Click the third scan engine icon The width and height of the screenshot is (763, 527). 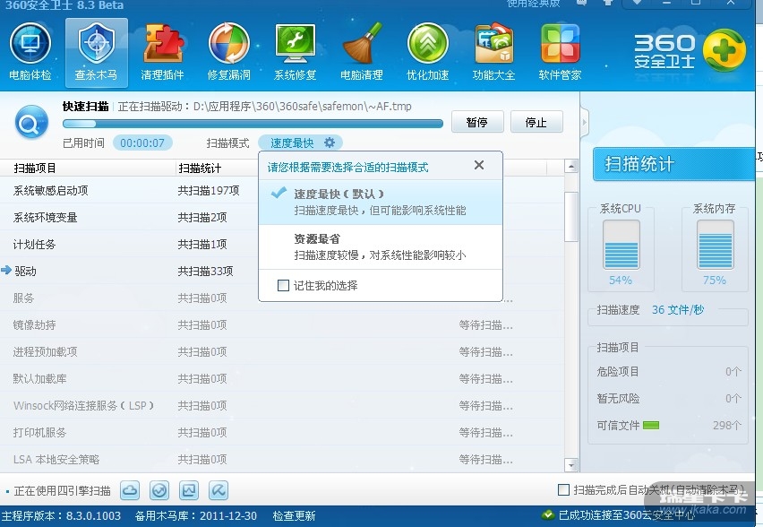point(189,490)
